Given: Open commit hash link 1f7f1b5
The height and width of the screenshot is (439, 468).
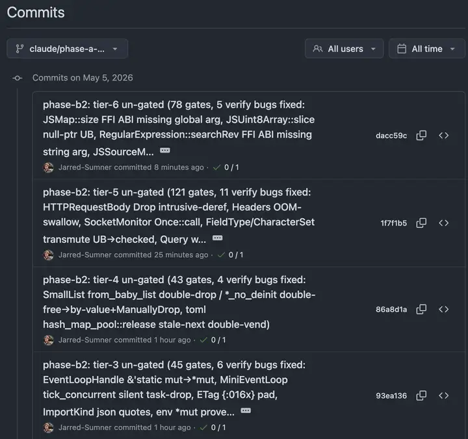Looking at the screenshot, I should pyautogui.click(x=393, y=223).
